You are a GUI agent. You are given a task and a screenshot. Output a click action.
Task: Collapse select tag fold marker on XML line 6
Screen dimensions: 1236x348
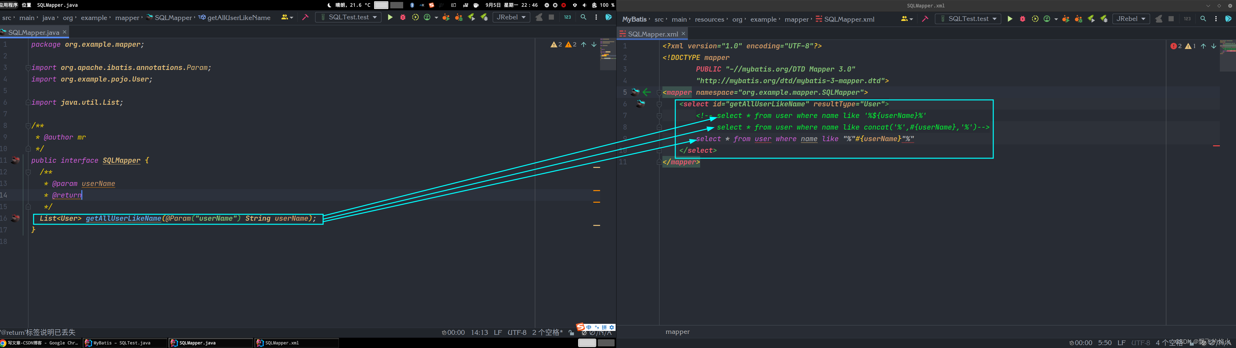pos(659,104)
